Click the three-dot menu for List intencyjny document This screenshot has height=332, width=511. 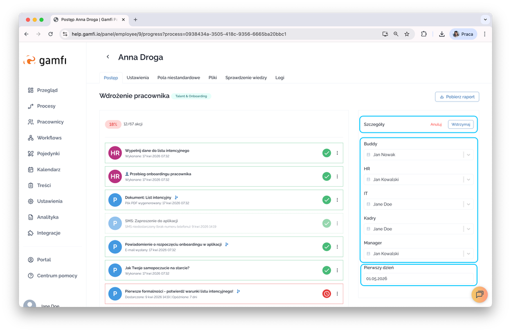pos(337,200)
